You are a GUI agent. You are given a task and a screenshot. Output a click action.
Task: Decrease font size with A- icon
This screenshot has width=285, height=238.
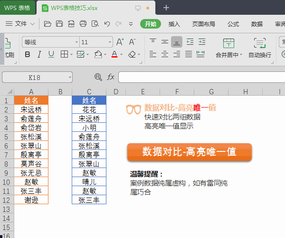pyautogui.click(x=133, y=42)
